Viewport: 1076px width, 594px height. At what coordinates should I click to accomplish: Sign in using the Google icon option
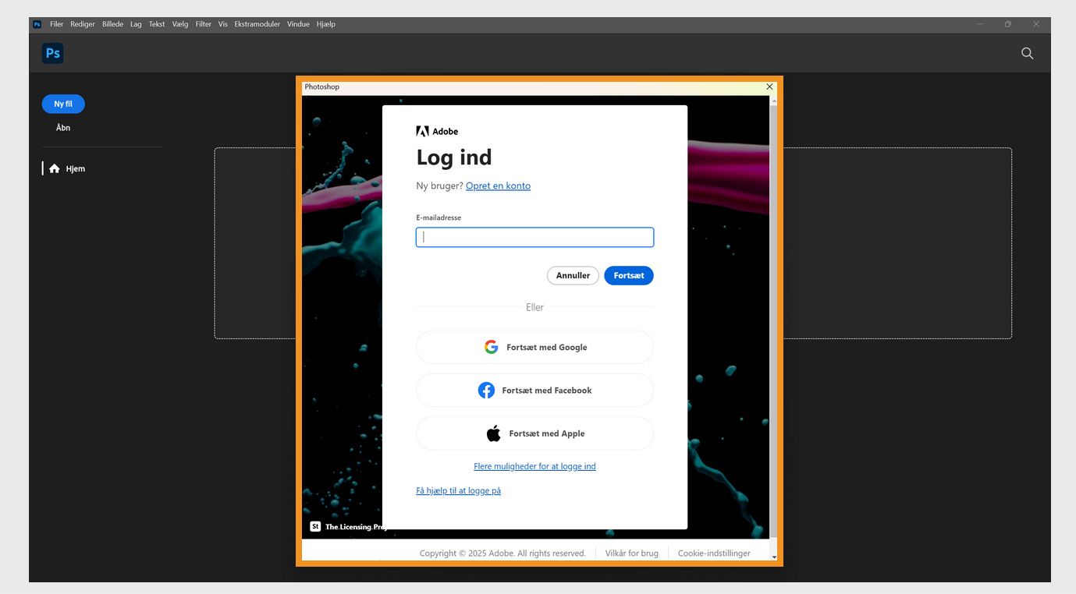[491, 346]
